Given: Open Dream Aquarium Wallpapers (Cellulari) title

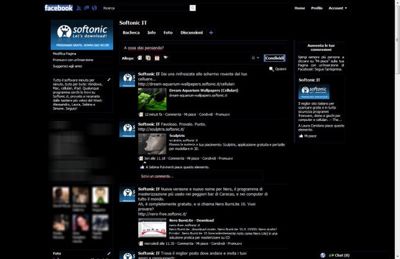Looking at the screenshot, I should pos(204,90).
